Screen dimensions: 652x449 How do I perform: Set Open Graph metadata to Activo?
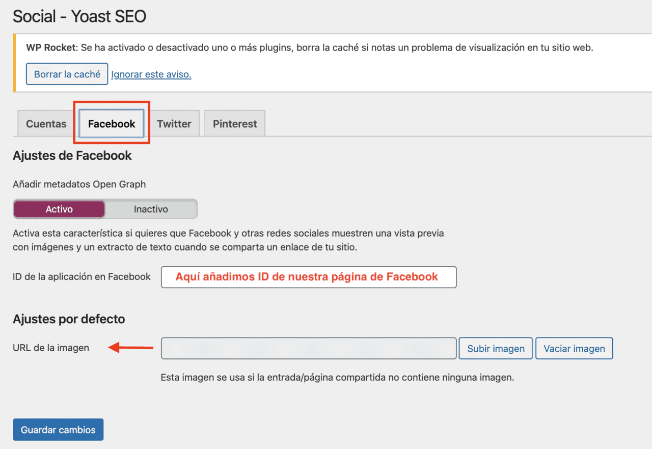[59, 209]
